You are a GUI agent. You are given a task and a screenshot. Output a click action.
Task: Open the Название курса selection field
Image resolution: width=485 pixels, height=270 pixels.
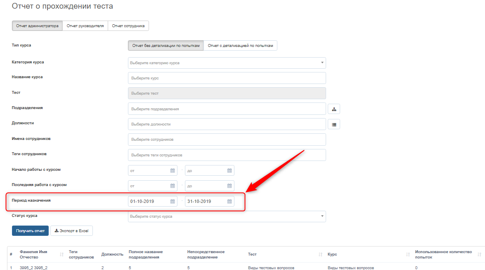227,78
